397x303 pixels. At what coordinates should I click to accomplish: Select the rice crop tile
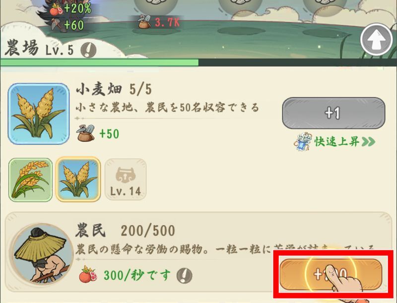(x=30, y=180)
